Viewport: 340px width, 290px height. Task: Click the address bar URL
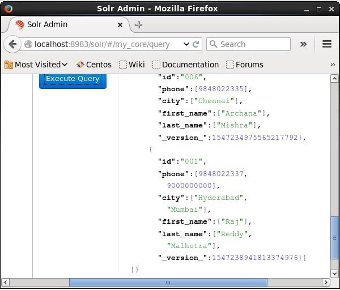click(102, 44)
